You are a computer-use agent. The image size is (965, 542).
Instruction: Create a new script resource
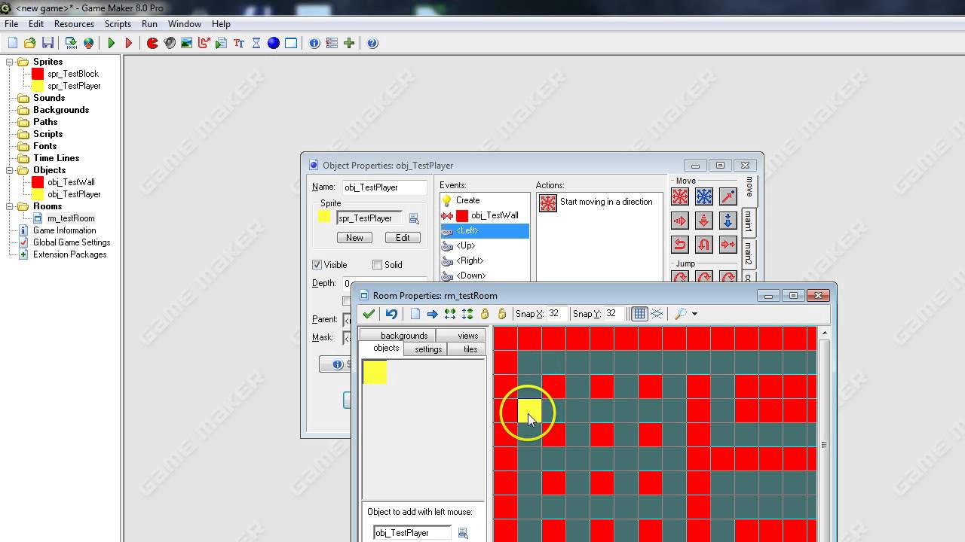[x=221, y=43]
